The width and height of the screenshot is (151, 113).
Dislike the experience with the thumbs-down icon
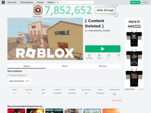[119, 55]
